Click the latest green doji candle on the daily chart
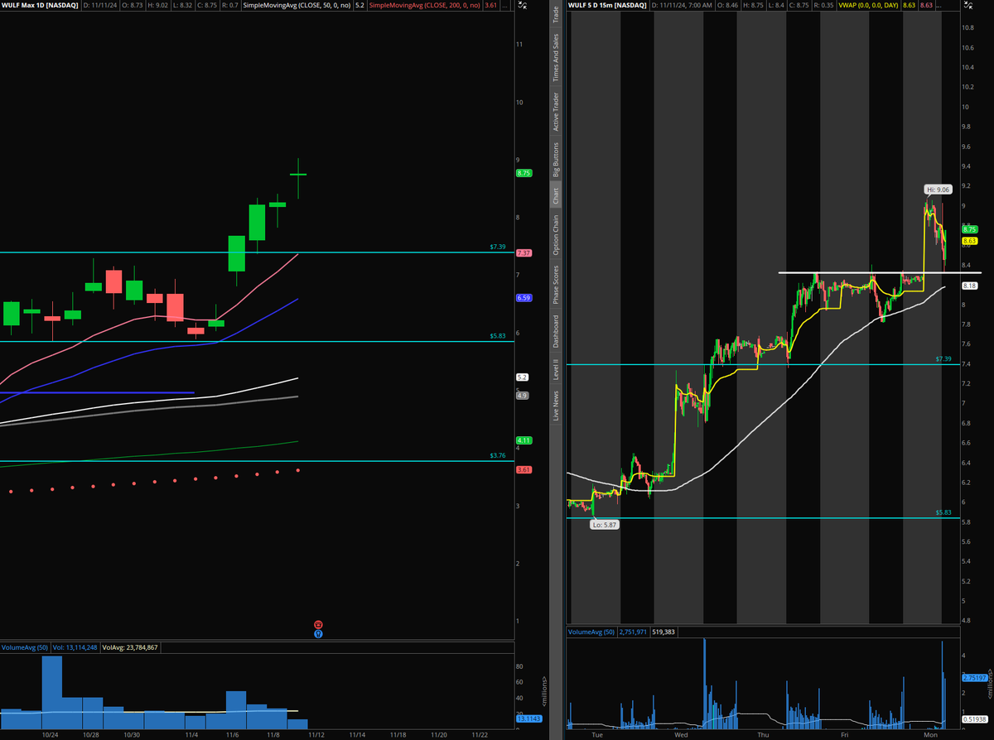Screen dimensions: 994x740 click(x=298, y=175)
